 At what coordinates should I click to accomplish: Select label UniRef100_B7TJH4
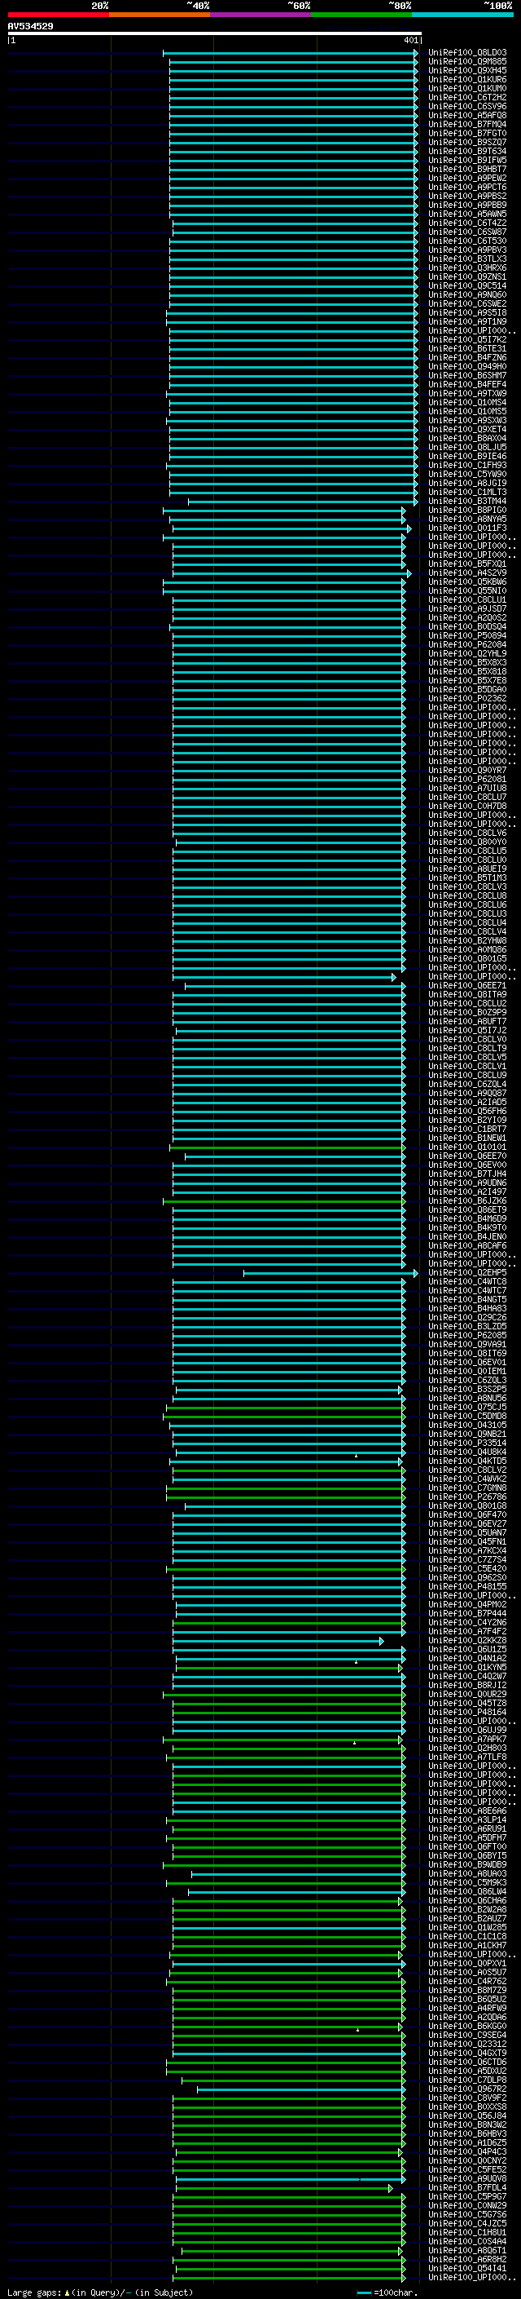tap(467, 1174)
